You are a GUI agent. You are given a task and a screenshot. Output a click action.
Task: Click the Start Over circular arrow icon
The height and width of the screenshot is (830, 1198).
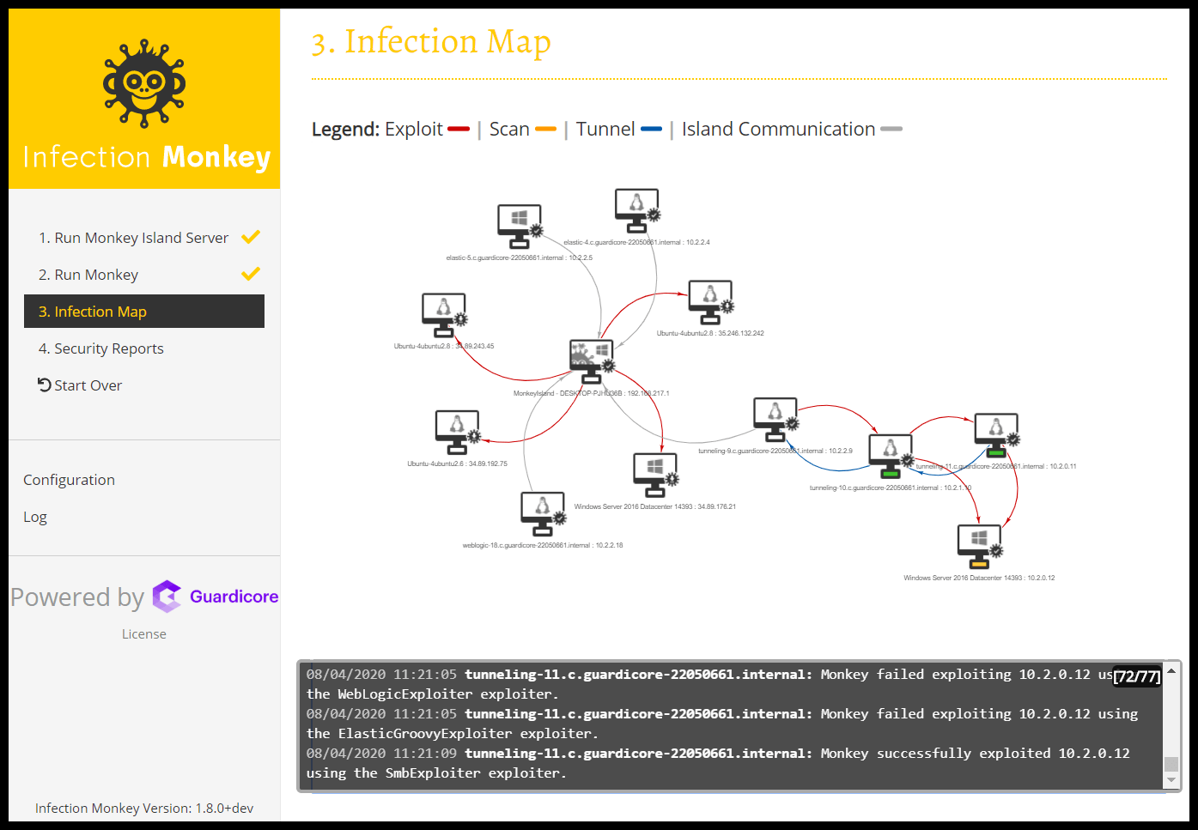tap(45, 385)
